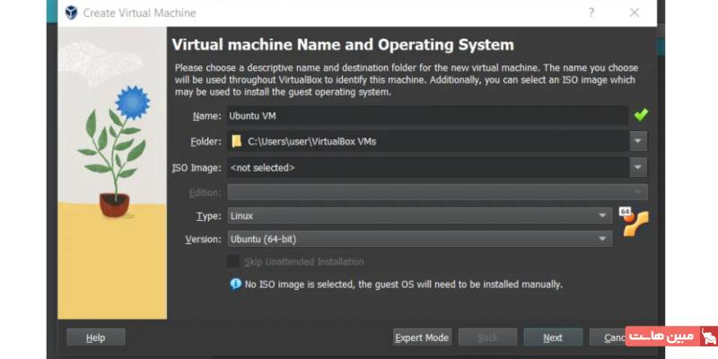The height and width of the screenshot is (359, 718).
Task: Click the green checkmark beside the Name field
Action: click(x=640, y=115)
